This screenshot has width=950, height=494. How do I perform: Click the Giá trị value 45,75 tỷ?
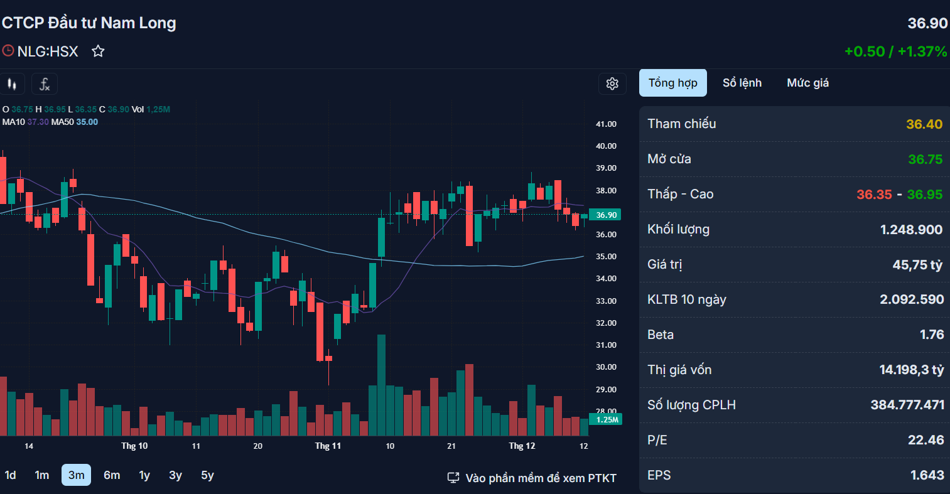pos(917,265)
